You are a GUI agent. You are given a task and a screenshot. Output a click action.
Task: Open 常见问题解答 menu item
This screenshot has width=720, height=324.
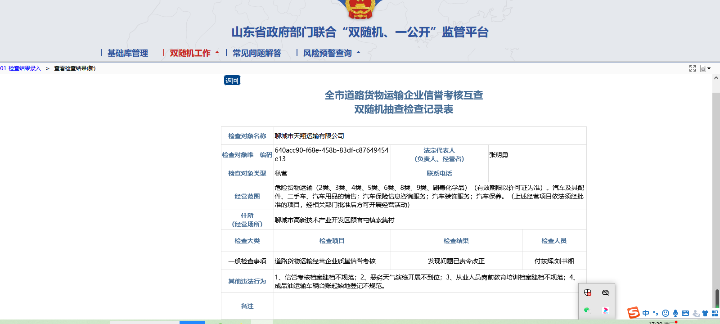click(x=256, y=53)
